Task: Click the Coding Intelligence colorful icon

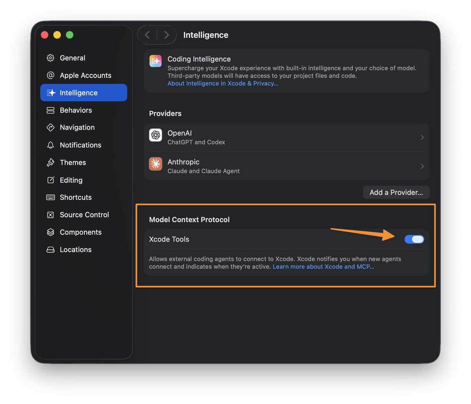Action: click(156, 61)
